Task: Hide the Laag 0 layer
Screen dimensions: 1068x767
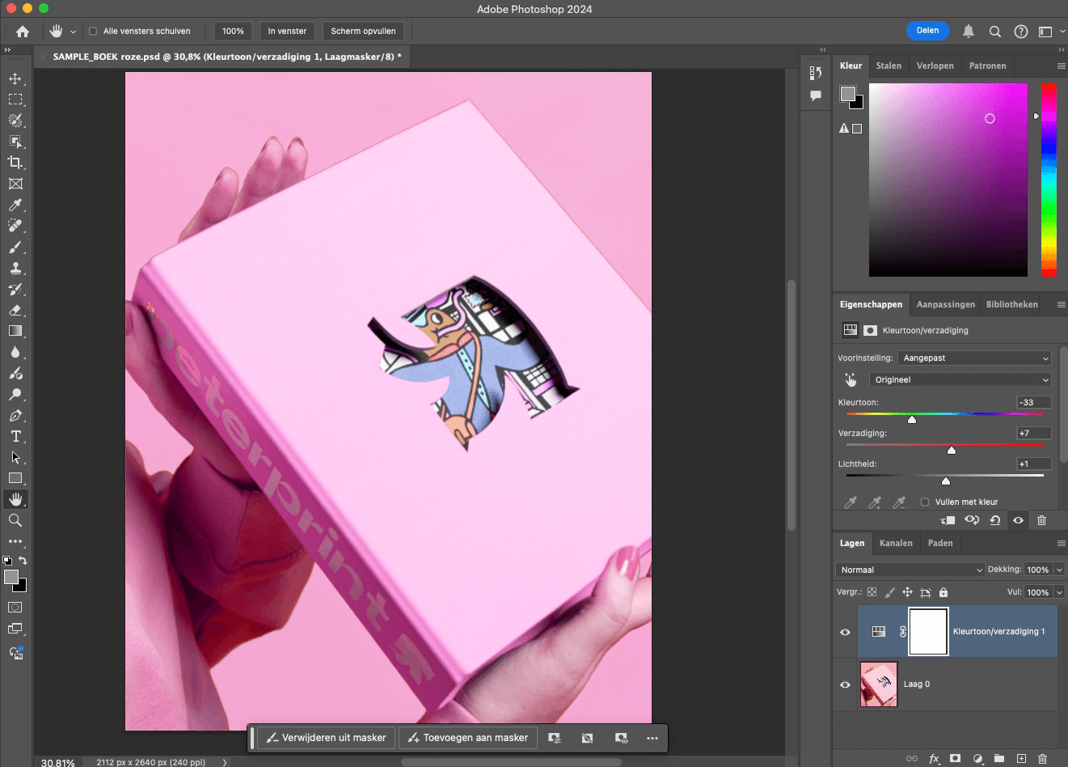Action: (x=845, y=684)
